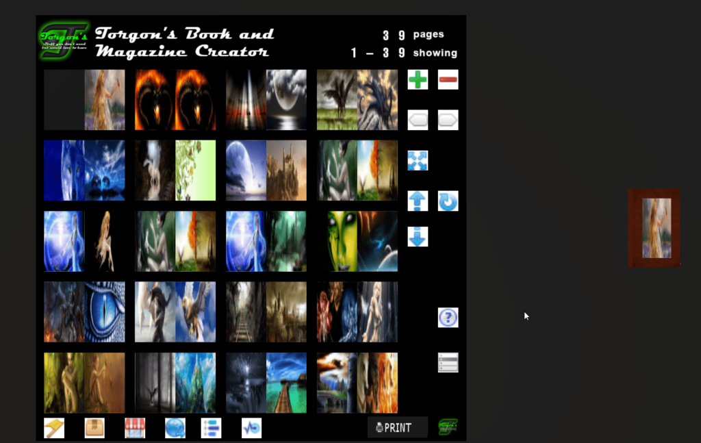Select the pale-haired woman in dark page
This screenshot has width=701, height=443.
[x=377, y=312]
